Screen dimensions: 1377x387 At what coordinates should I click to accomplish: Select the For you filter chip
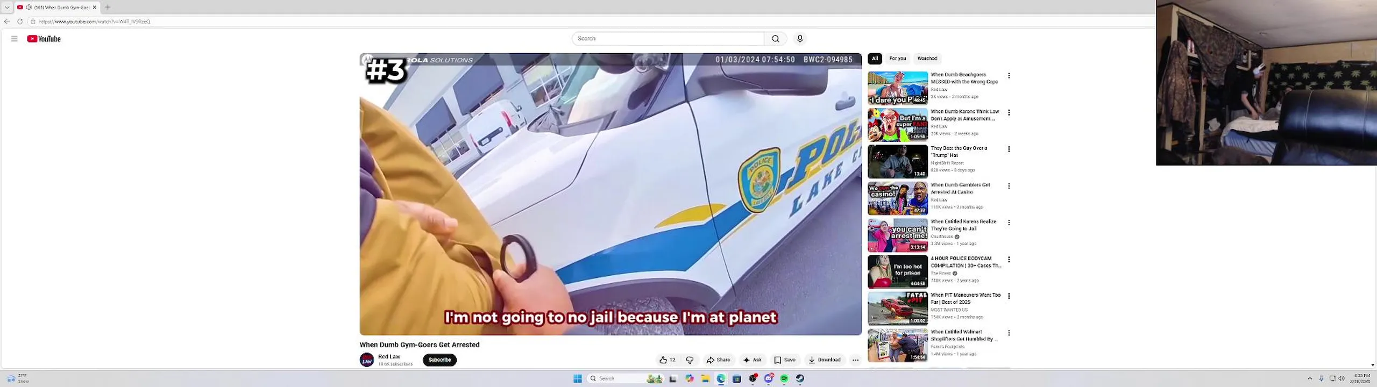point(897,59)
